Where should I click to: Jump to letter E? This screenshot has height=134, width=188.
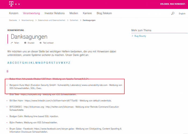pos(18,63)
